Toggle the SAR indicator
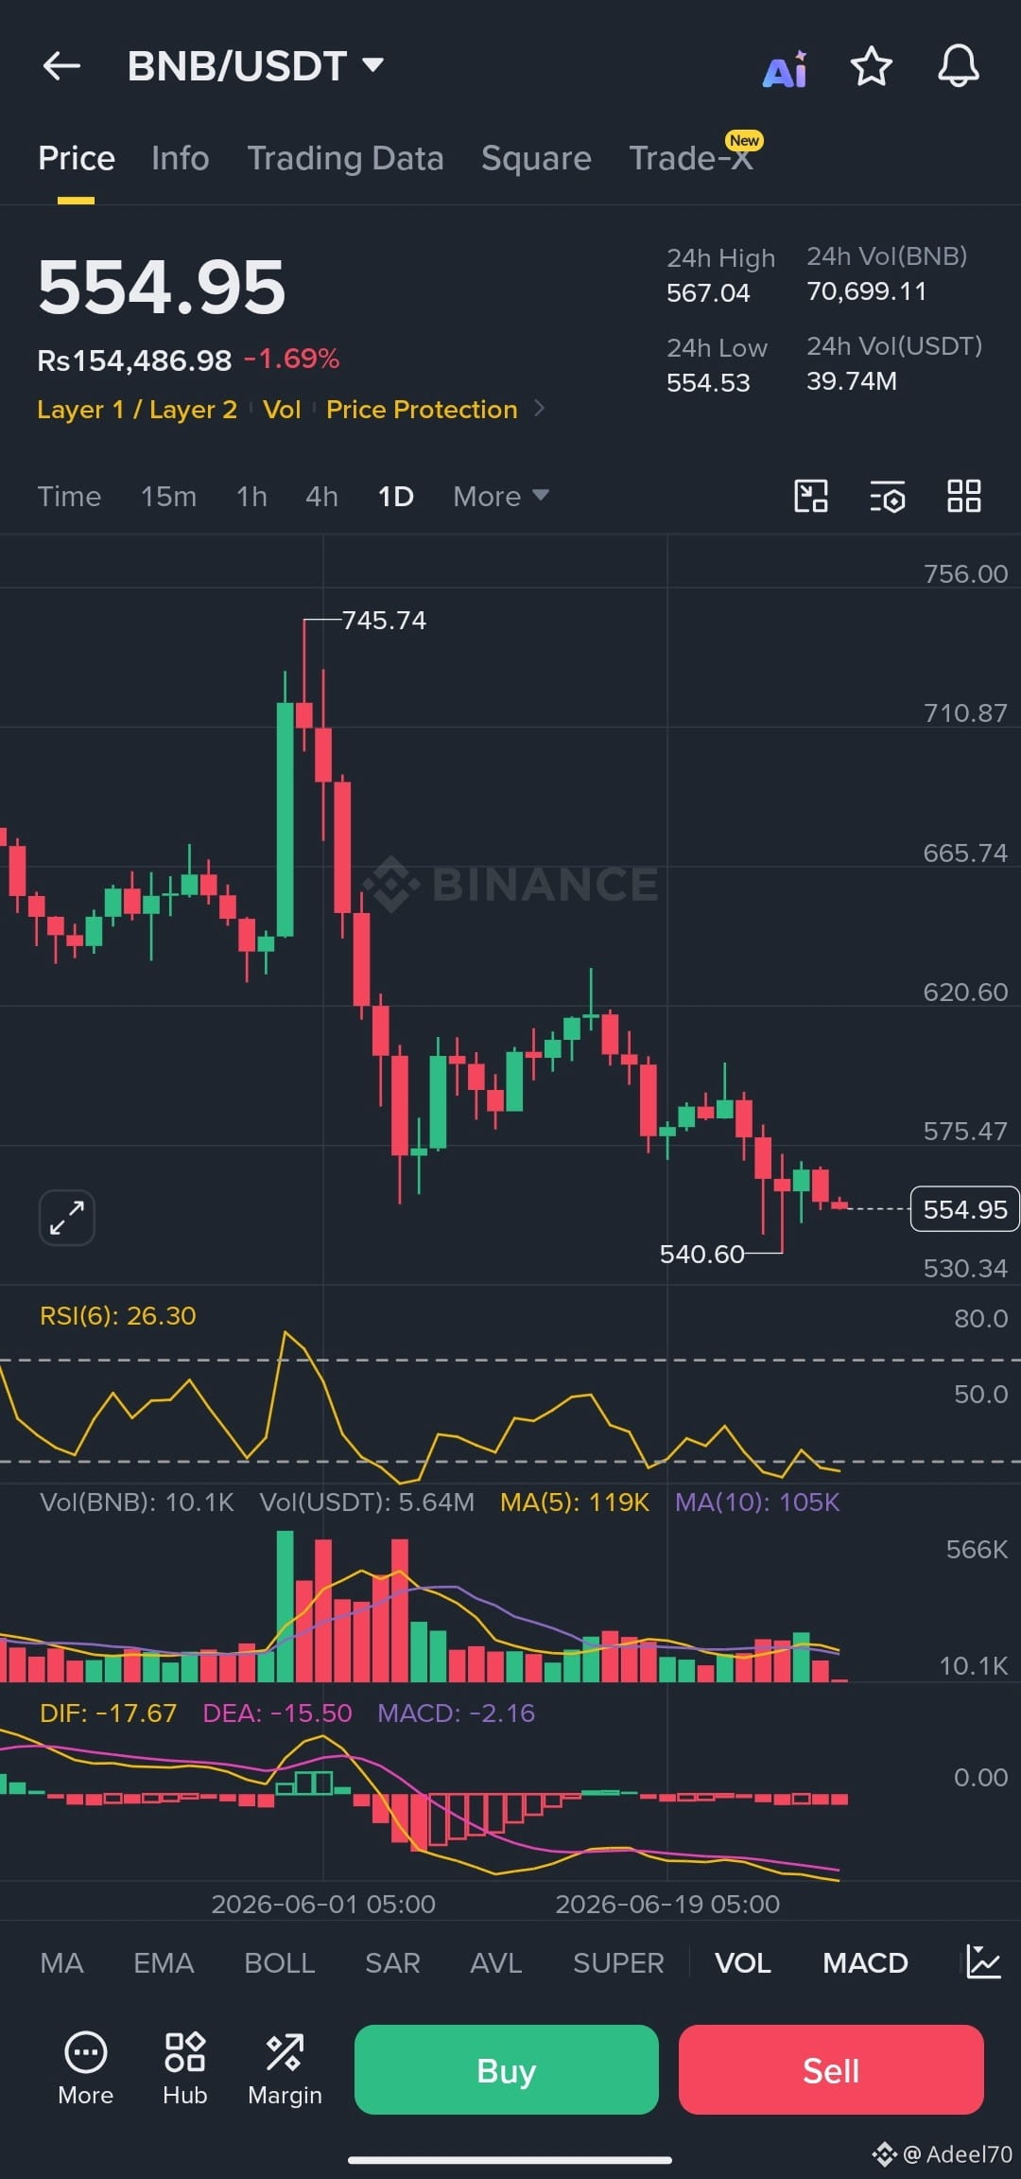 [x=392, y=1962]
